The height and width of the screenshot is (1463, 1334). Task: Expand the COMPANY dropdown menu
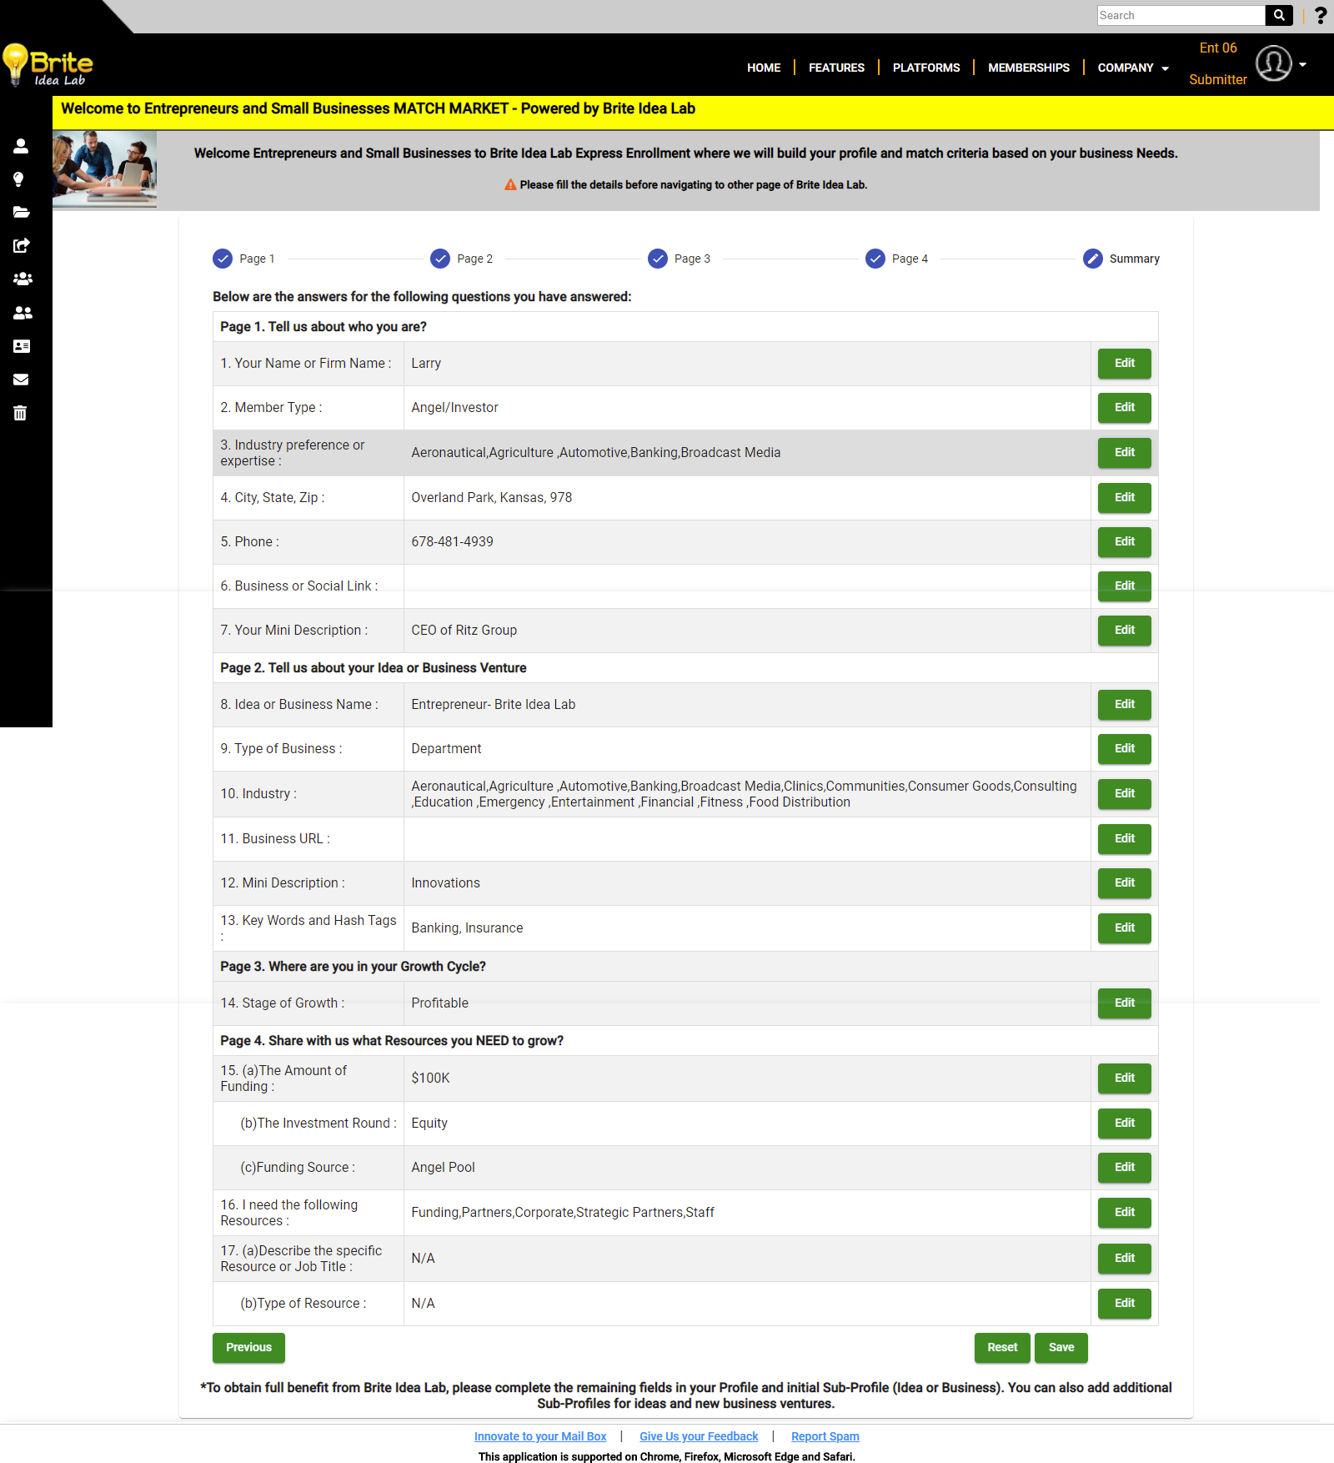(x=1133, y=68)
